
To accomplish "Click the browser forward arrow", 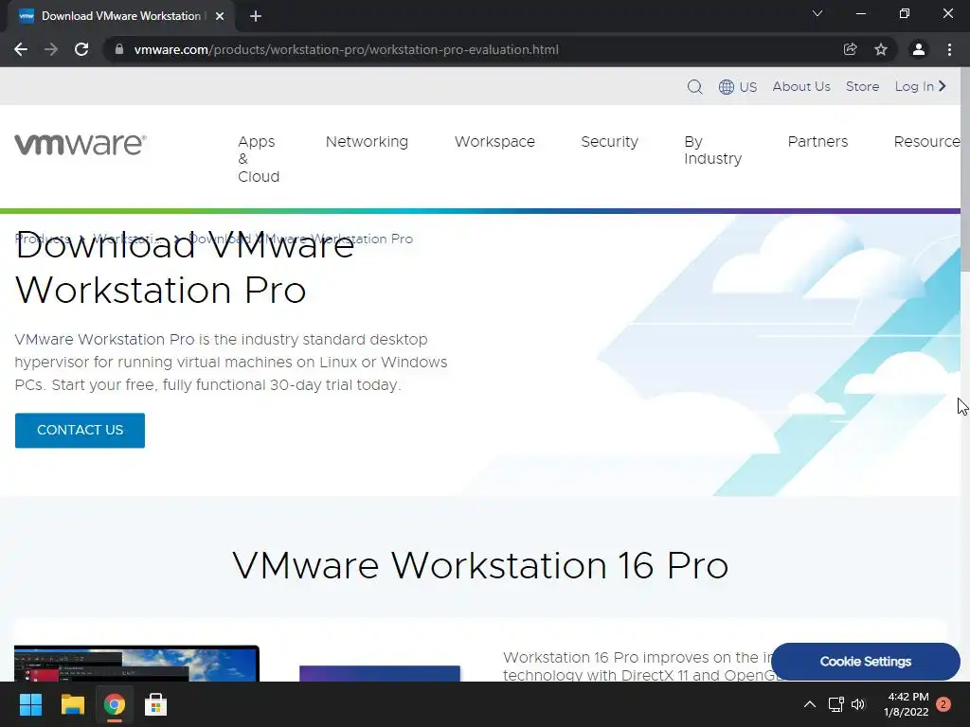I will tap(51, 49).
